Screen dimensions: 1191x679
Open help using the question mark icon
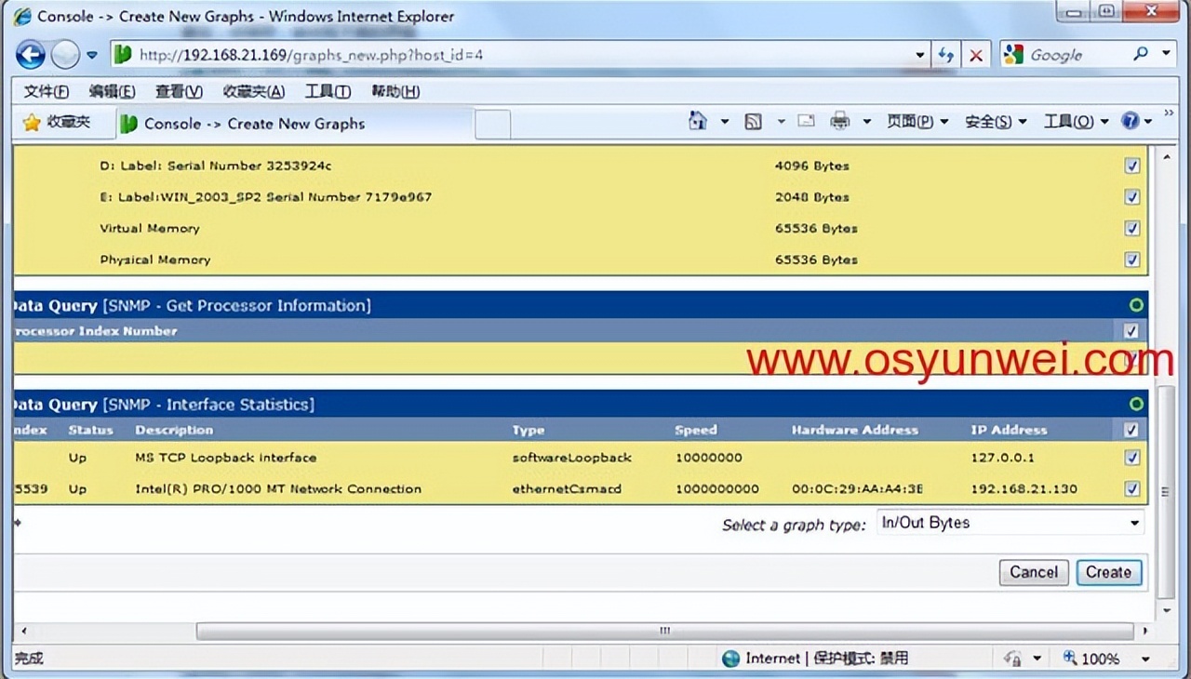pyautogui.click(x=1132, y=121)
